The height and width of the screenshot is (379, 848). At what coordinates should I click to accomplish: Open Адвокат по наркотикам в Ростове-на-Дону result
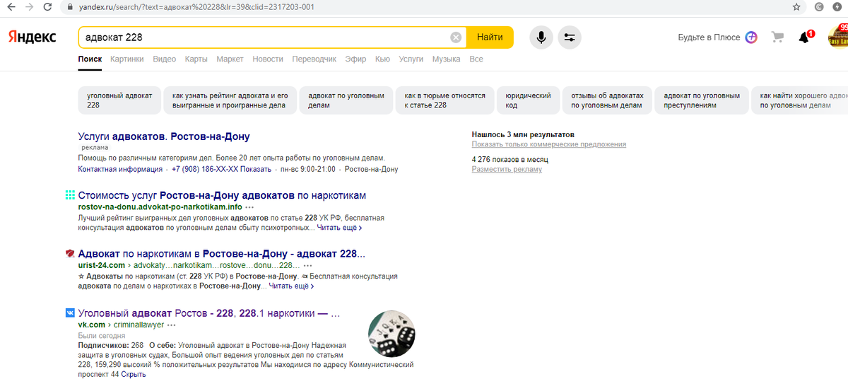[x=221, y=254]
